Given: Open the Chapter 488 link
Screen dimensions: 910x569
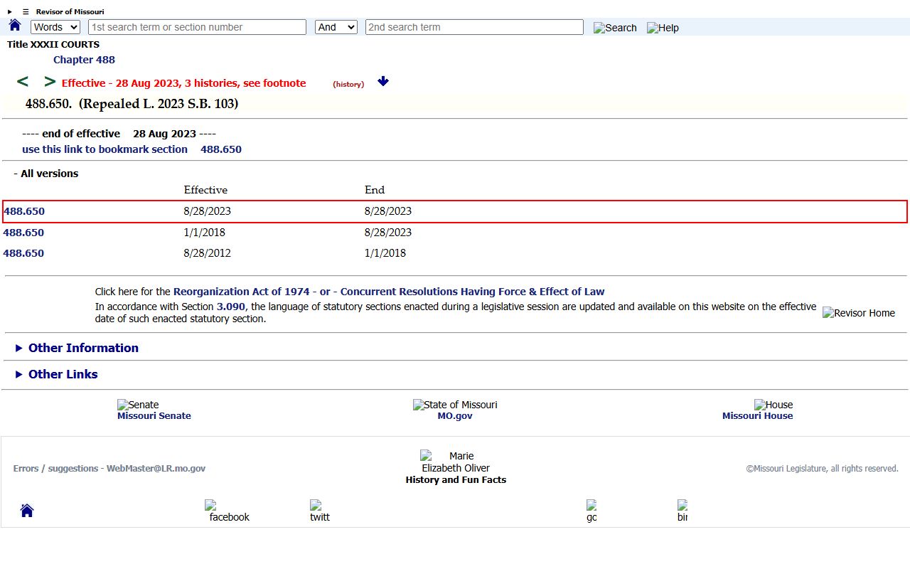Looking at the screenshot, I should (84, 60).
